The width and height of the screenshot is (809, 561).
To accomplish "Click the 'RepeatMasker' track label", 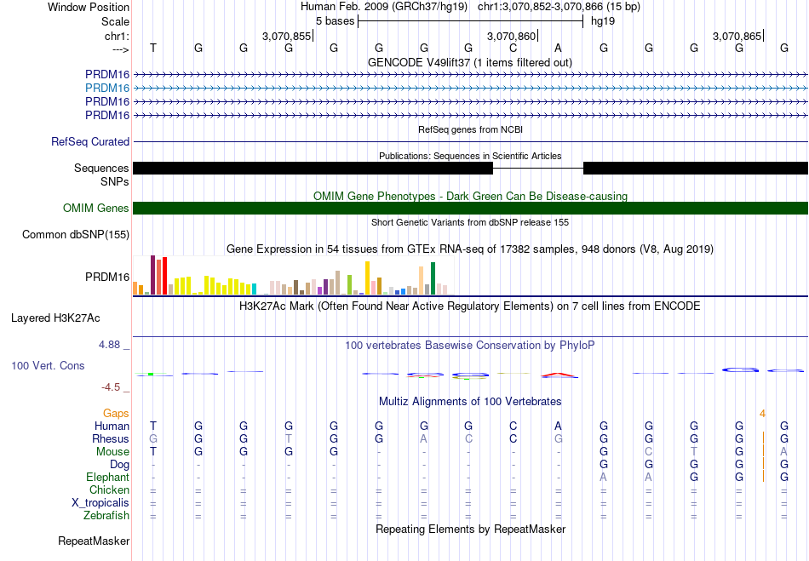I will 94,541.
